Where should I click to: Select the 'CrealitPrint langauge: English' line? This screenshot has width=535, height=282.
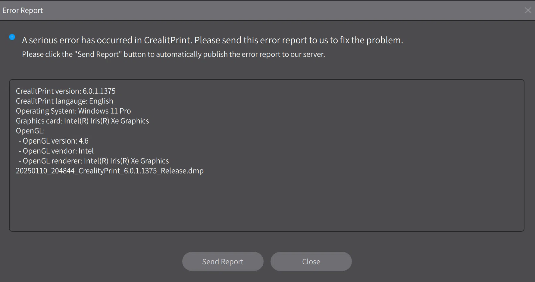(x=64, y=101)
